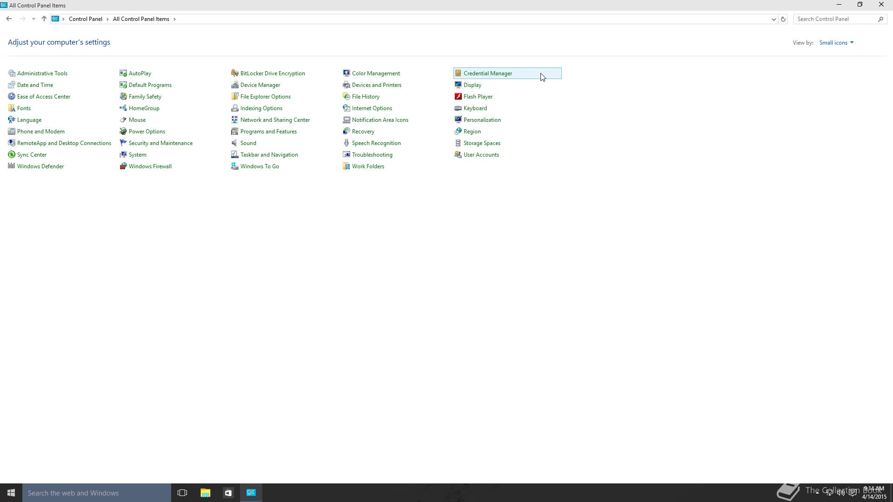Open Default Programs

pos(150,85)
